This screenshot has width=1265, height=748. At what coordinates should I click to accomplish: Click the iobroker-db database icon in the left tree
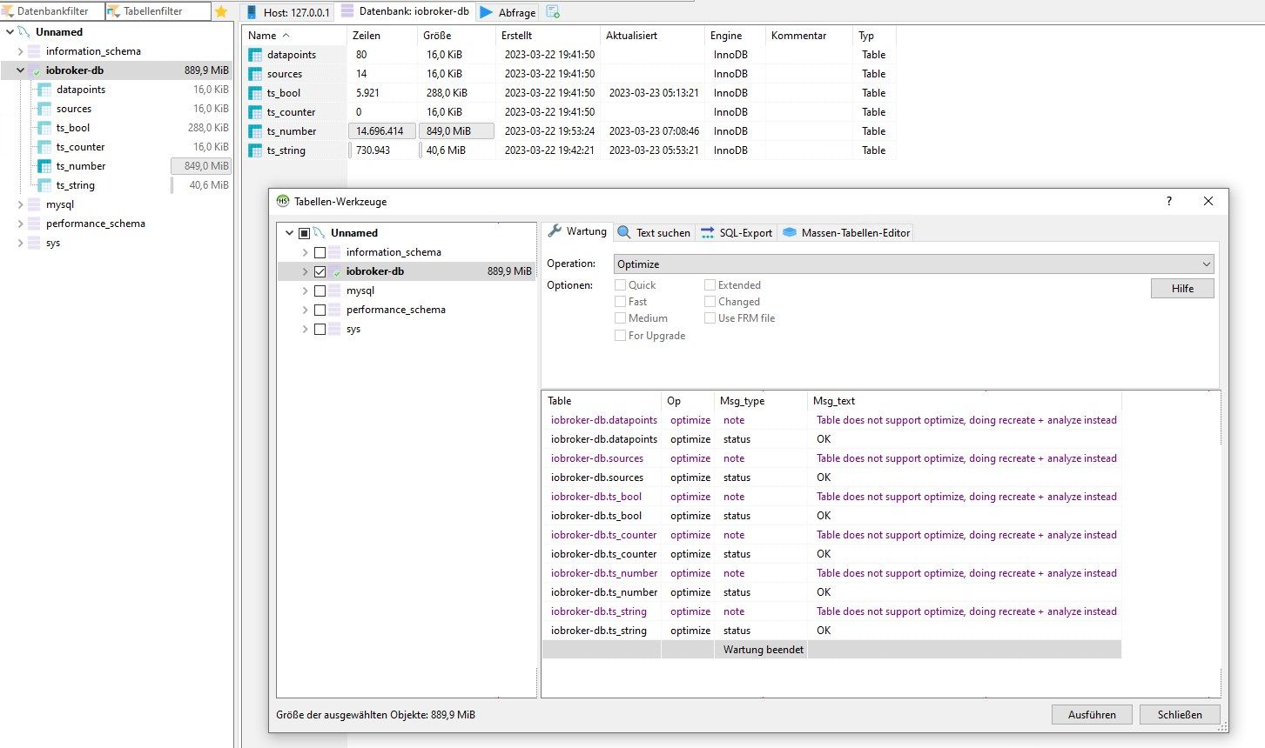pos(35,70)
